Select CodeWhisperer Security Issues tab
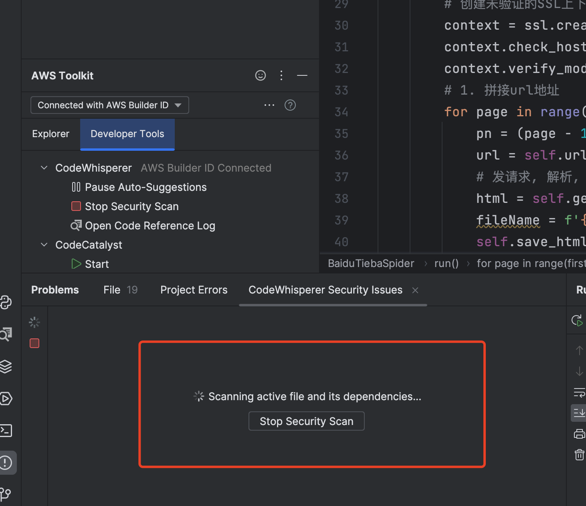 coord(325,290)
